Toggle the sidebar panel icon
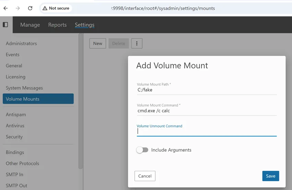Screen dimensions: 292x190 pyautogui.click(x=5, y=25)
